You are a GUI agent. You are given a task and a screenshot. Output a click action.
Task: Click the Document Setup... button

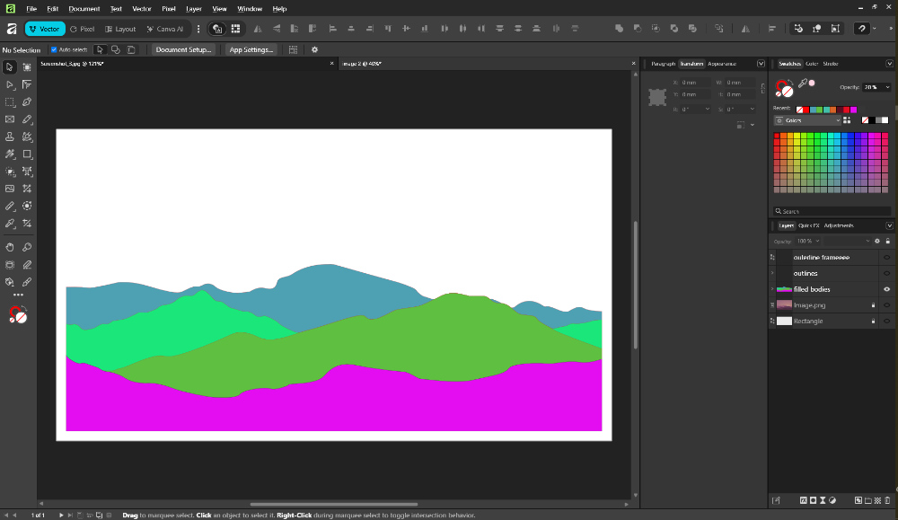point(183,49)
